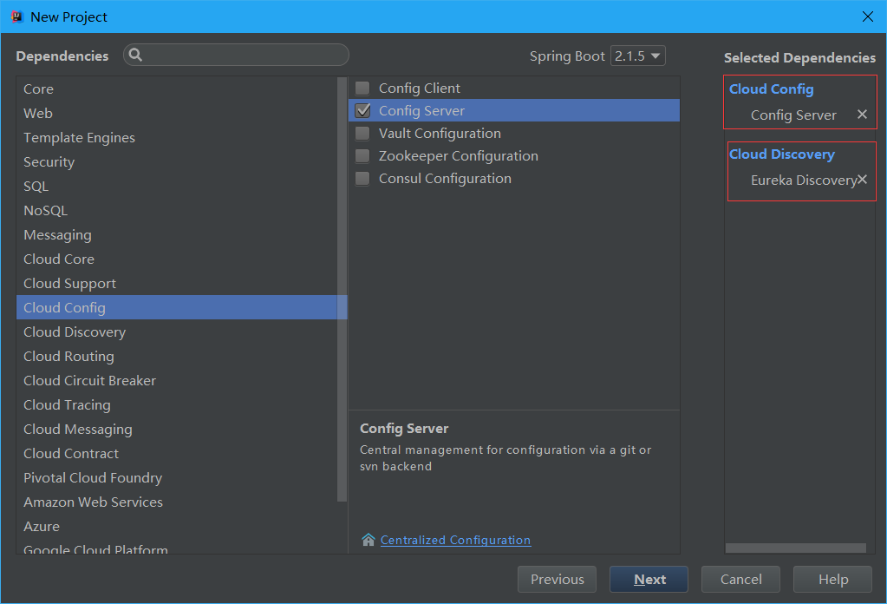Open the Cloud Messaging category
The height and width of the screenshot is (604, 887).
tap(177, 430)
